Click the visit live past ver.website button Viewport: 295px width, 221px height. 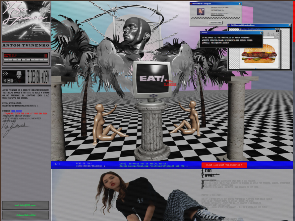[x=224, y=165]
